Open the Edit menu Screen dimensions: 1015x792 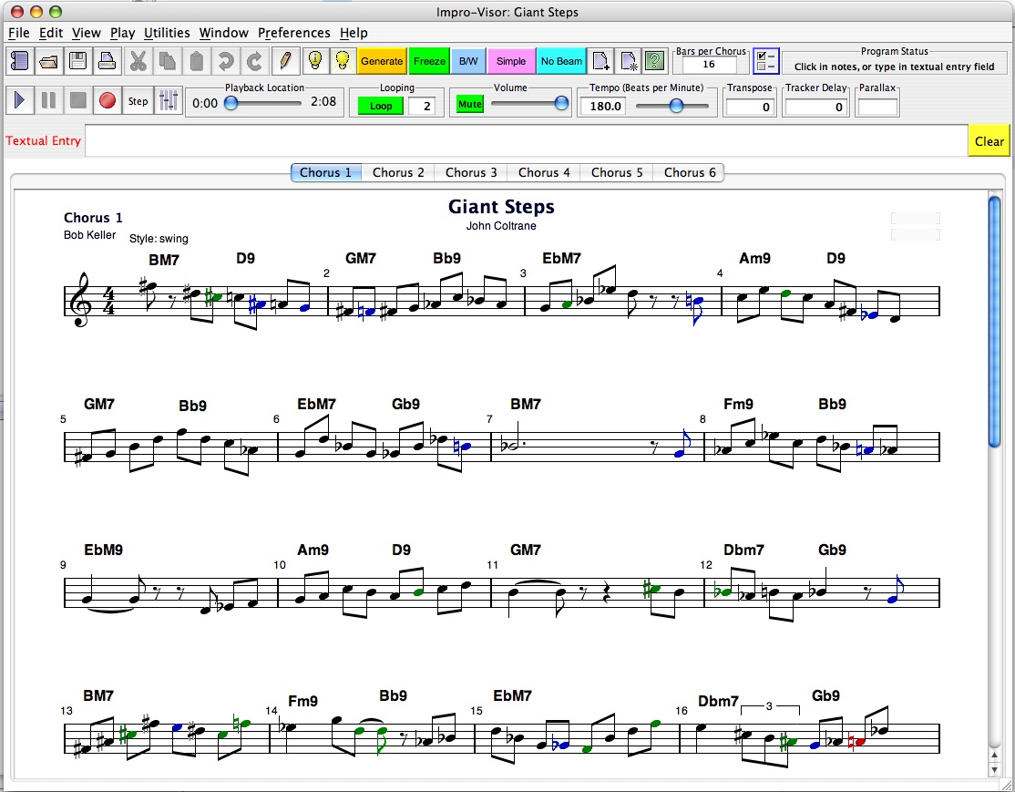[50, 33]
